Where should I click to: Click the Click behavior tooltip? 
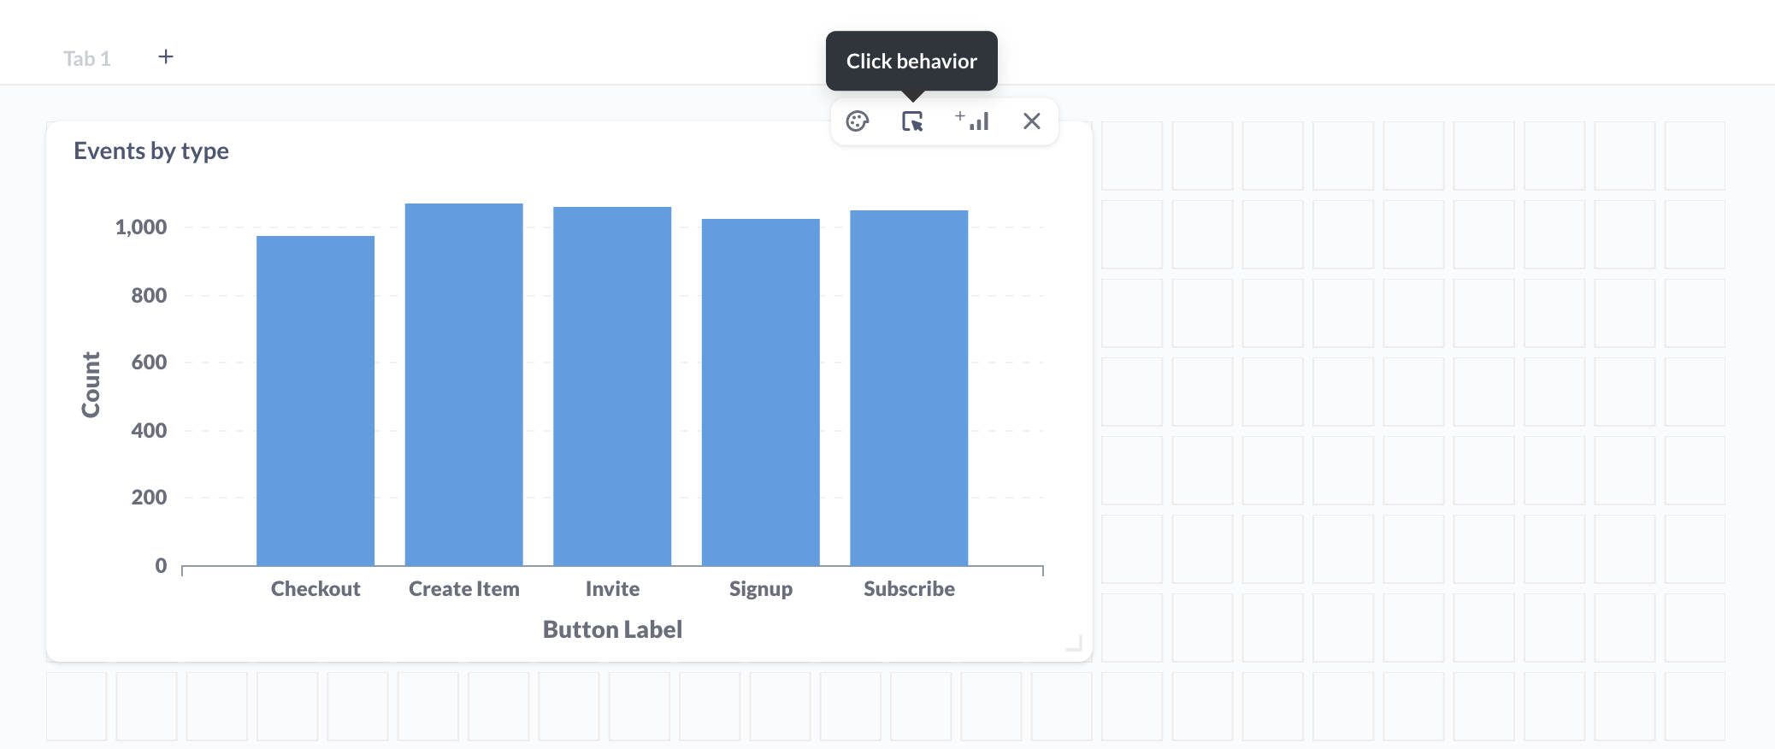click(x=911, y=61)
